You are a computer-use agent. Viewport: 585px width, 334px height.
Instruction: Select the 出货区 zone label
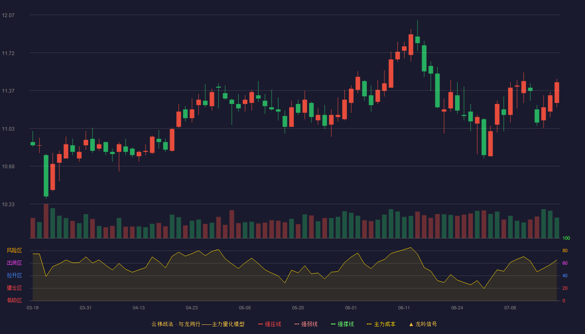[x=14, y=263]
